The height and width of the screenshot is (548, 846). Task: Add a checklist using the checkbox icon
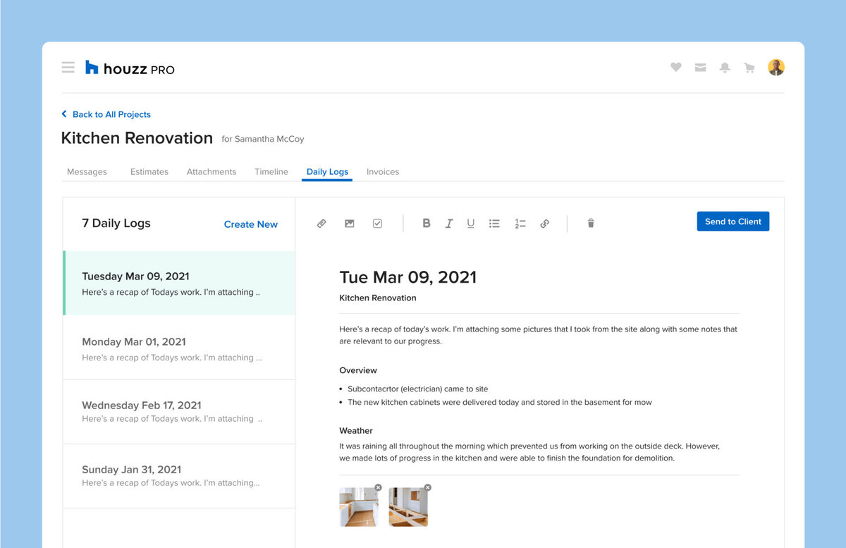pos(377,223)
